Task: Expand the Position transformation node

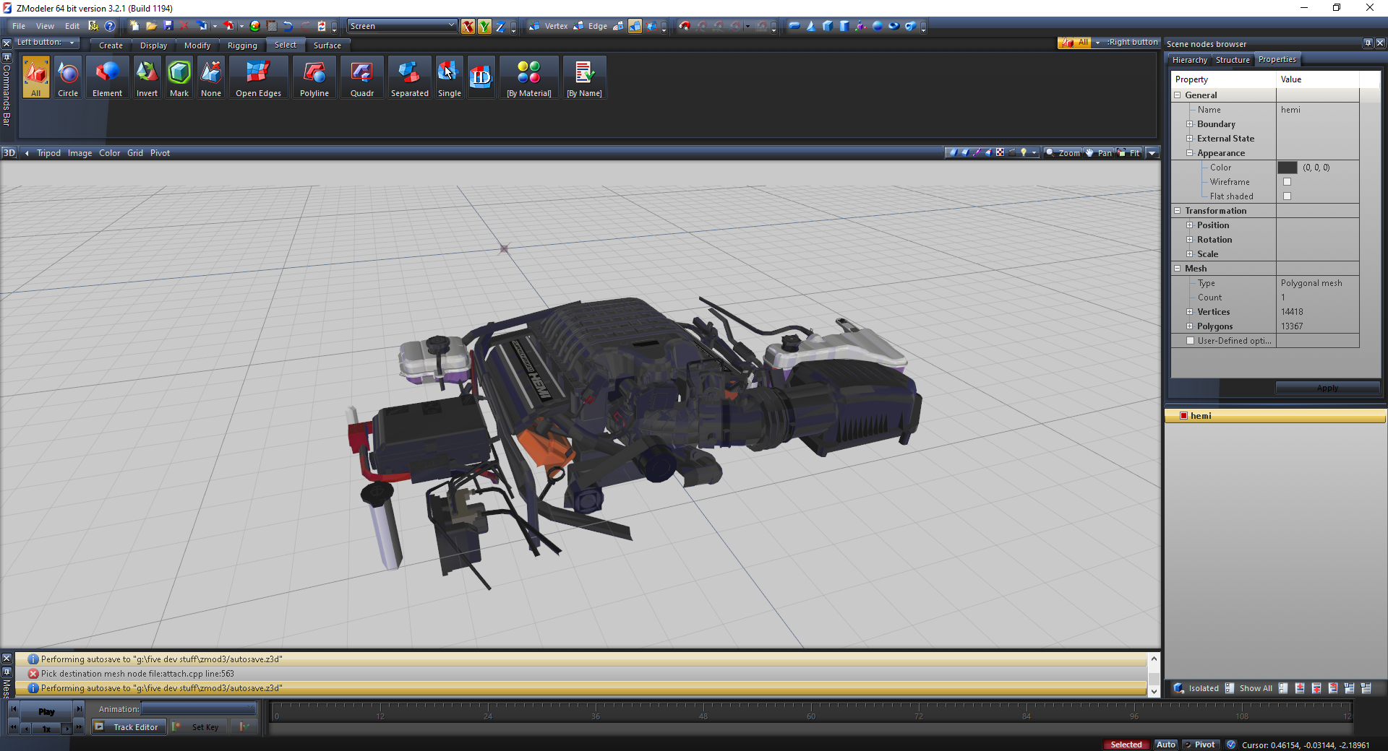Action: tap(1189, 225)
